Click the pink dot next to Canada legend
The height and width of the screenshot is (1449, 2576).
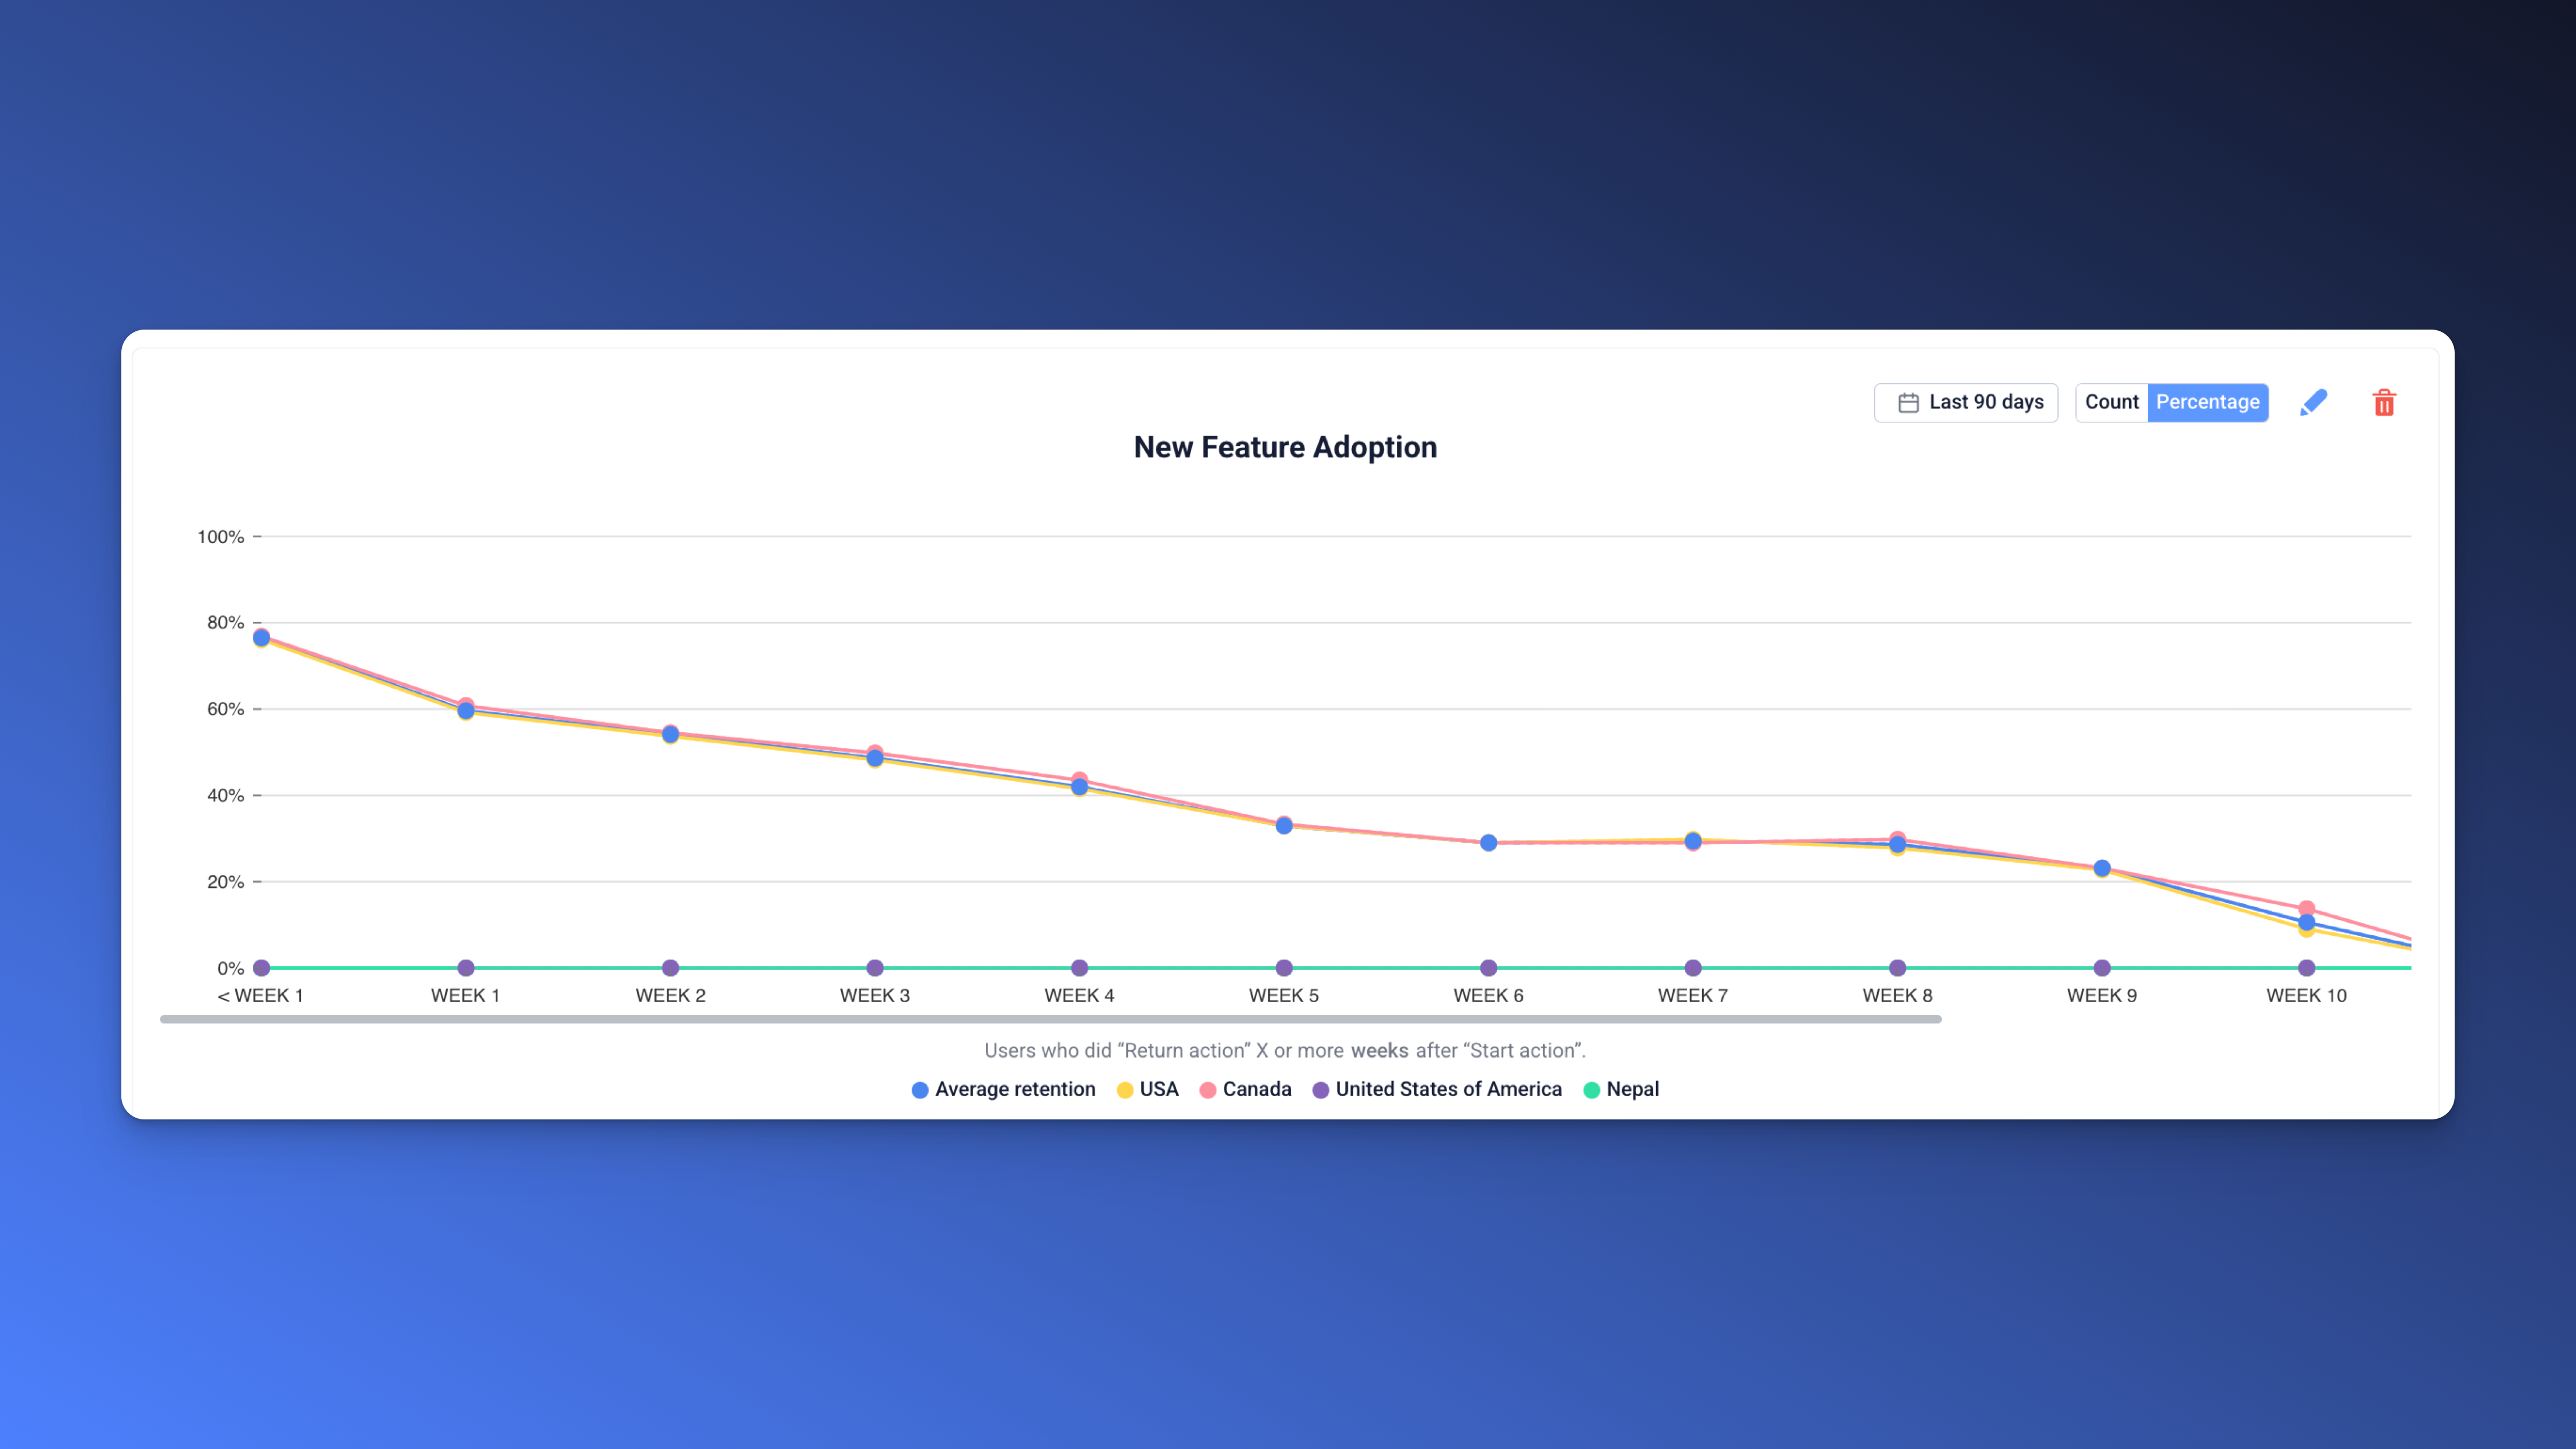(x=1209, y=1089)
